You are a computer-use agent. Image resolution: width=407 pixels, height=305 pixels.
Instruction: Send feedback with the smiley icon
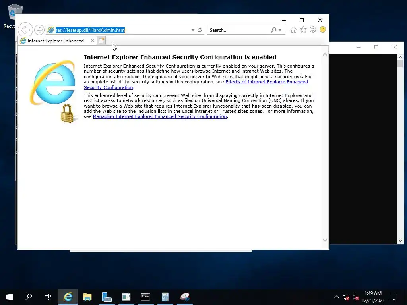pyautogui.click(x=323, y=29)
